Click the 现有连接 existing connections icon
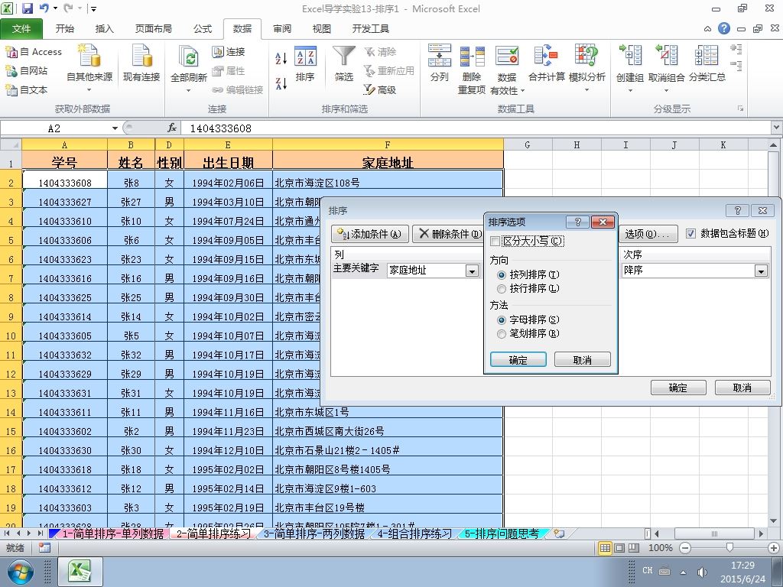 tap(141, 56)
